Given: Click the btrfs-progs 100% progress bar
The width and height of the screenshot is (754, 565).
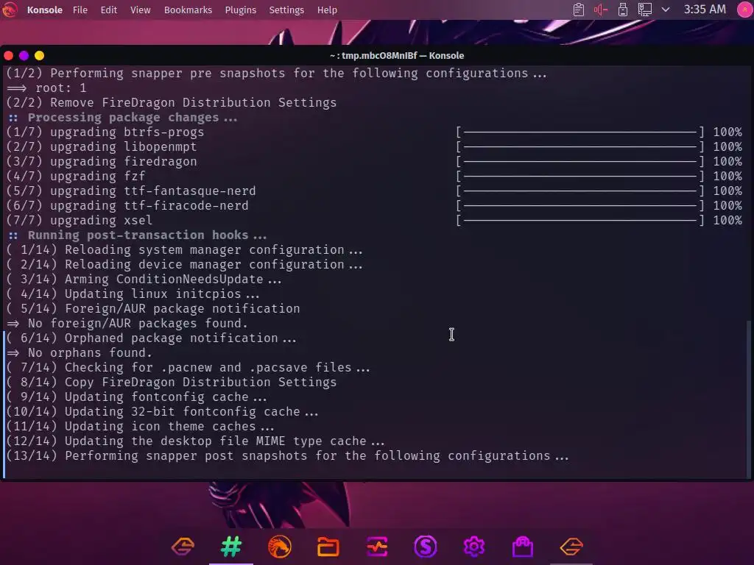Looking at the screenshot, I should (x=580, y=132).
